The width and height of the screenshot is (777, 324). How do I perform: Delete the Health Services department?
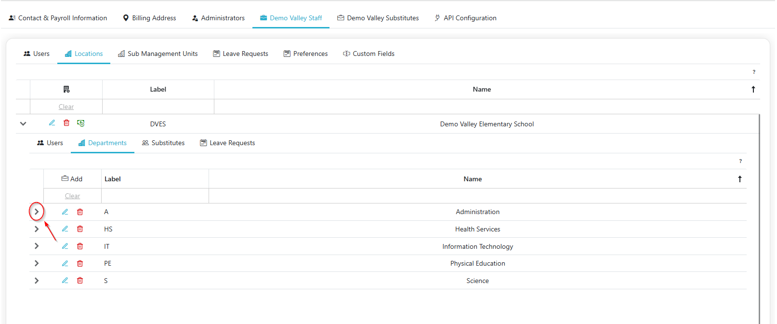80,229
